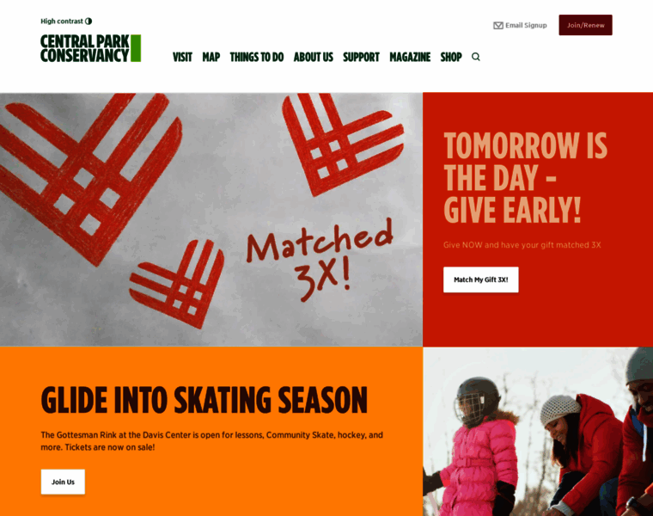Click the Email Signup envelope icon
The width and height of the screenshot is (653, 516).
(x=498, y=26)
